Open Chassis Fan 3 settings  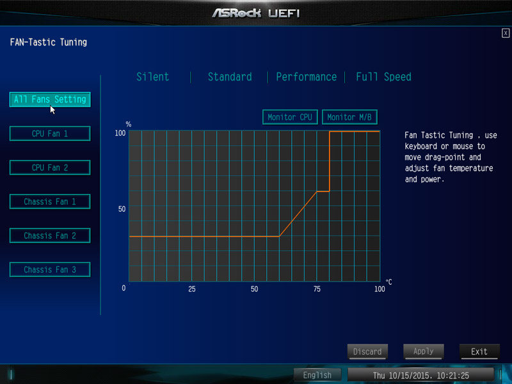click(x=50, y=269)
